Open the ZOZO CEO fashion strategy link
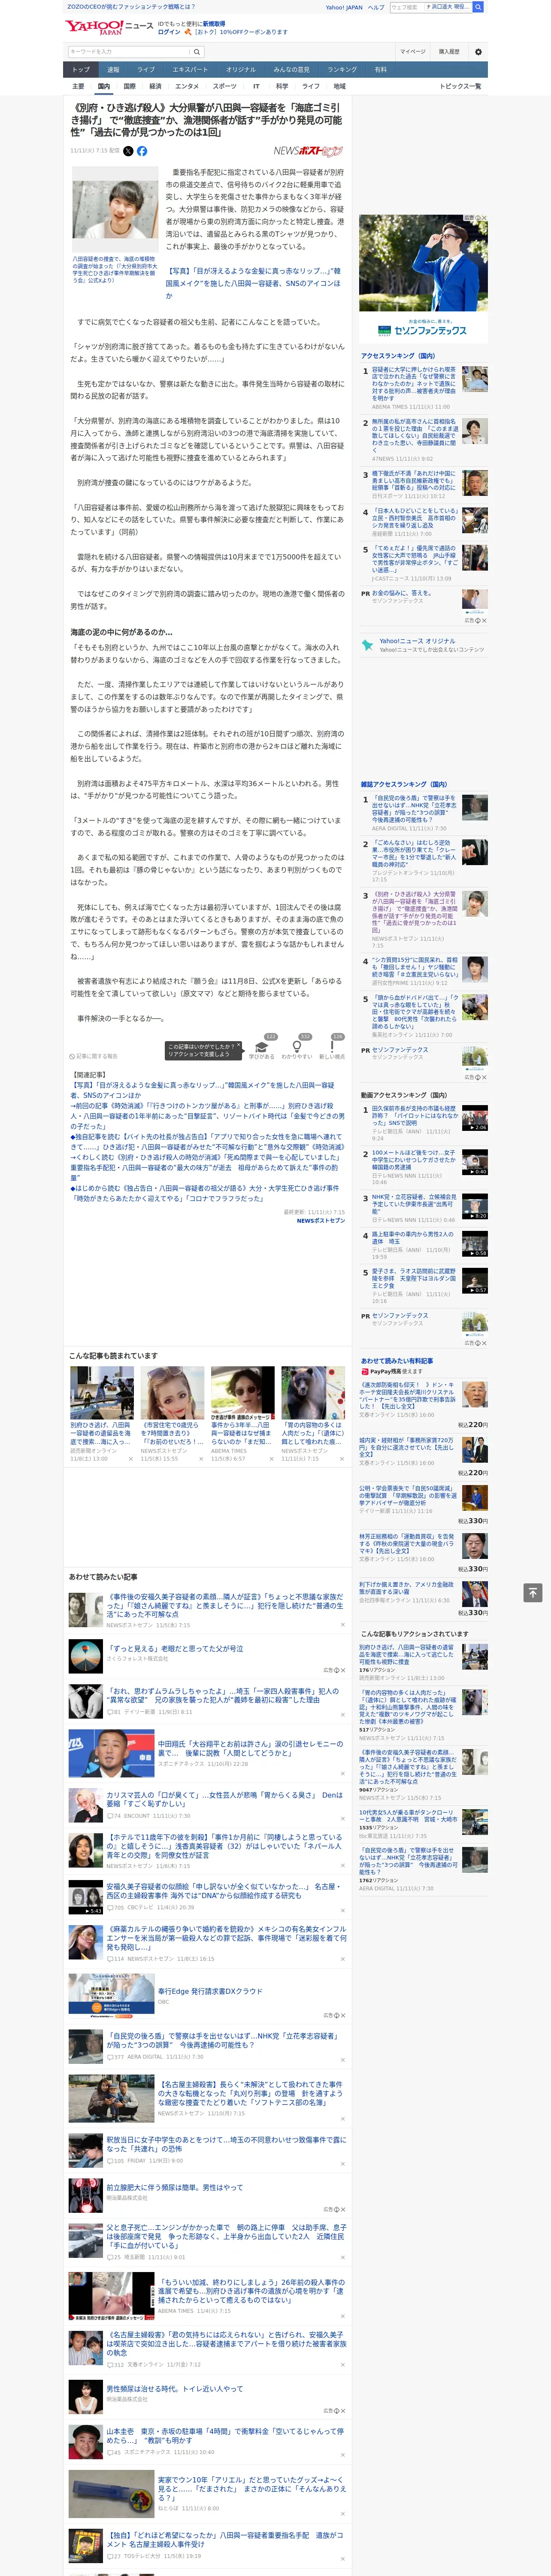This screenshot has width=551, height=2576. click(x=131, y=7)
